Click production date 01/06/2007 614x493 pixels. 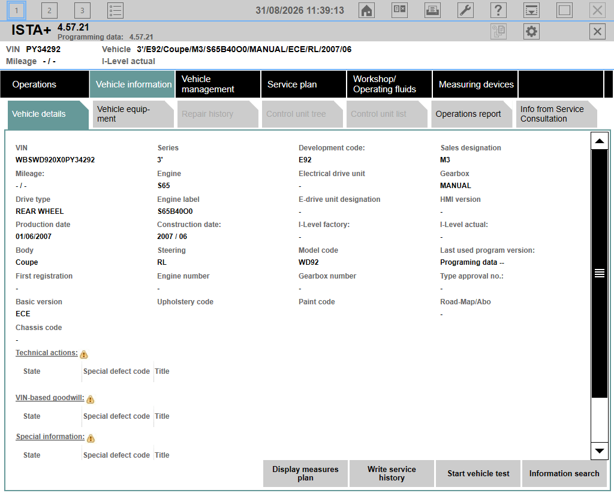click(34, 237)
